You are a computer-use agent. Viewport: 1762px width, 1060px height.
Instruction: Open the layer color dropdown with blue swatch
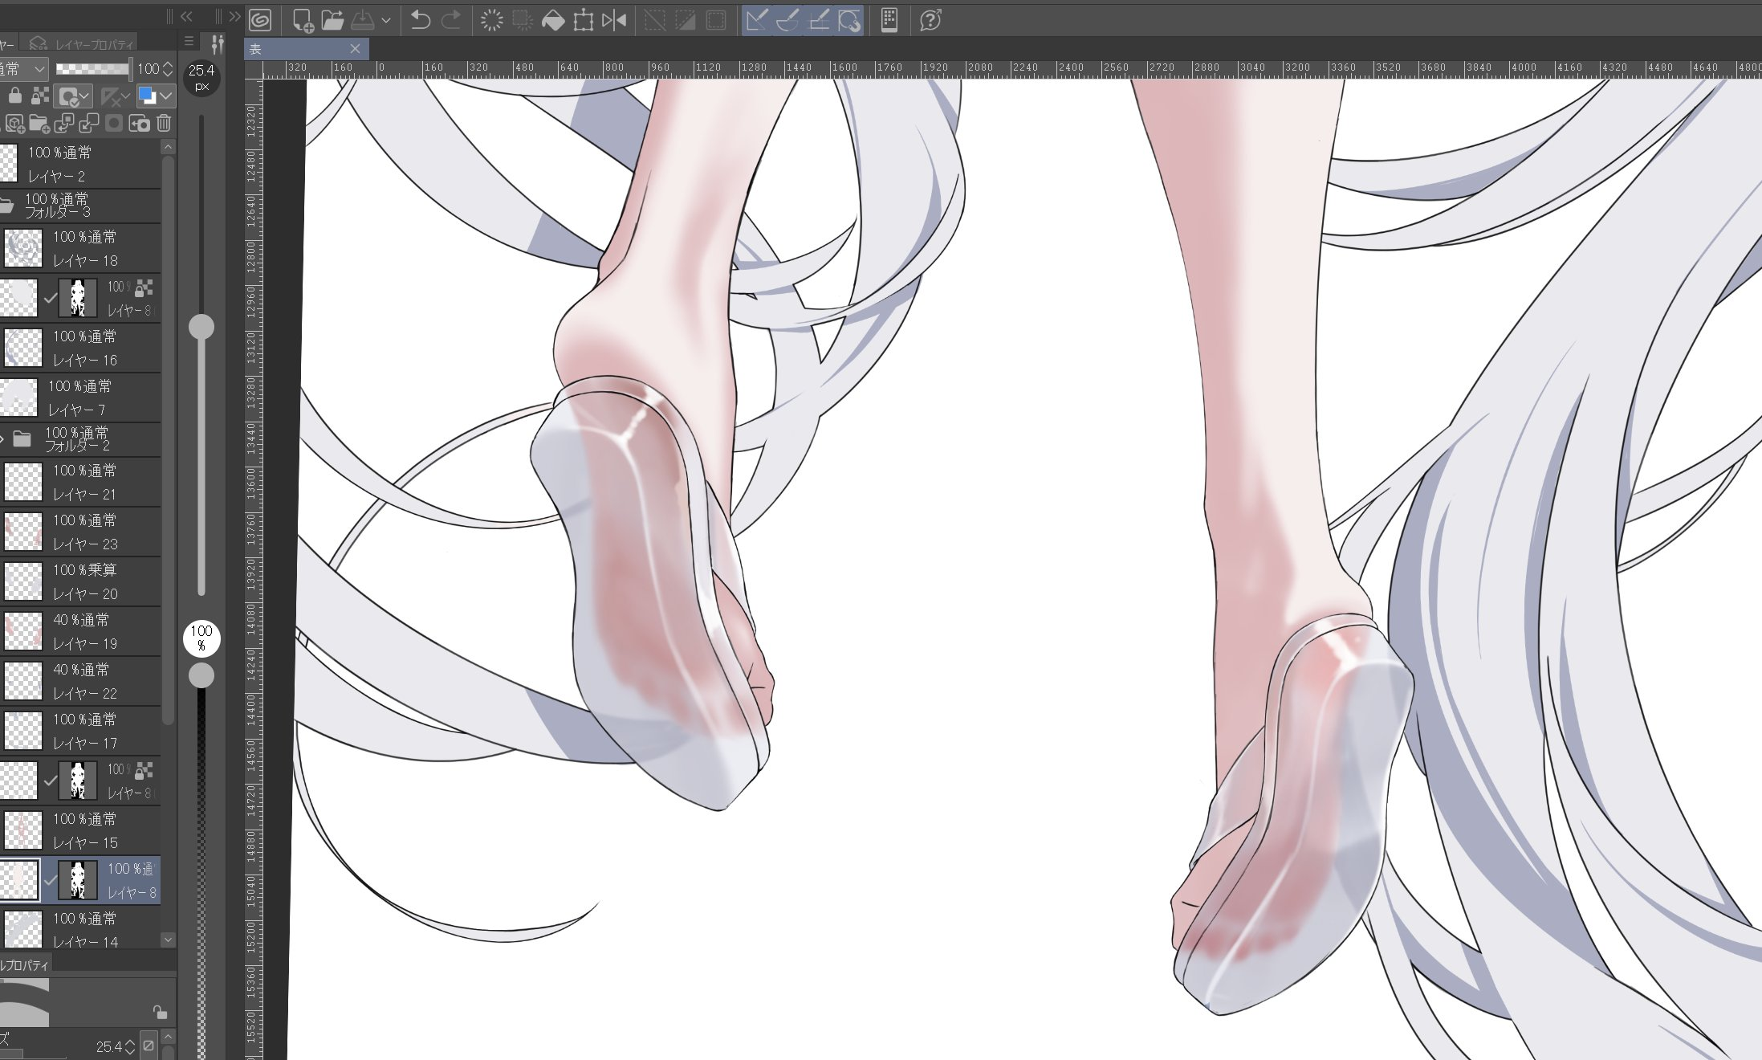[156, 96]
